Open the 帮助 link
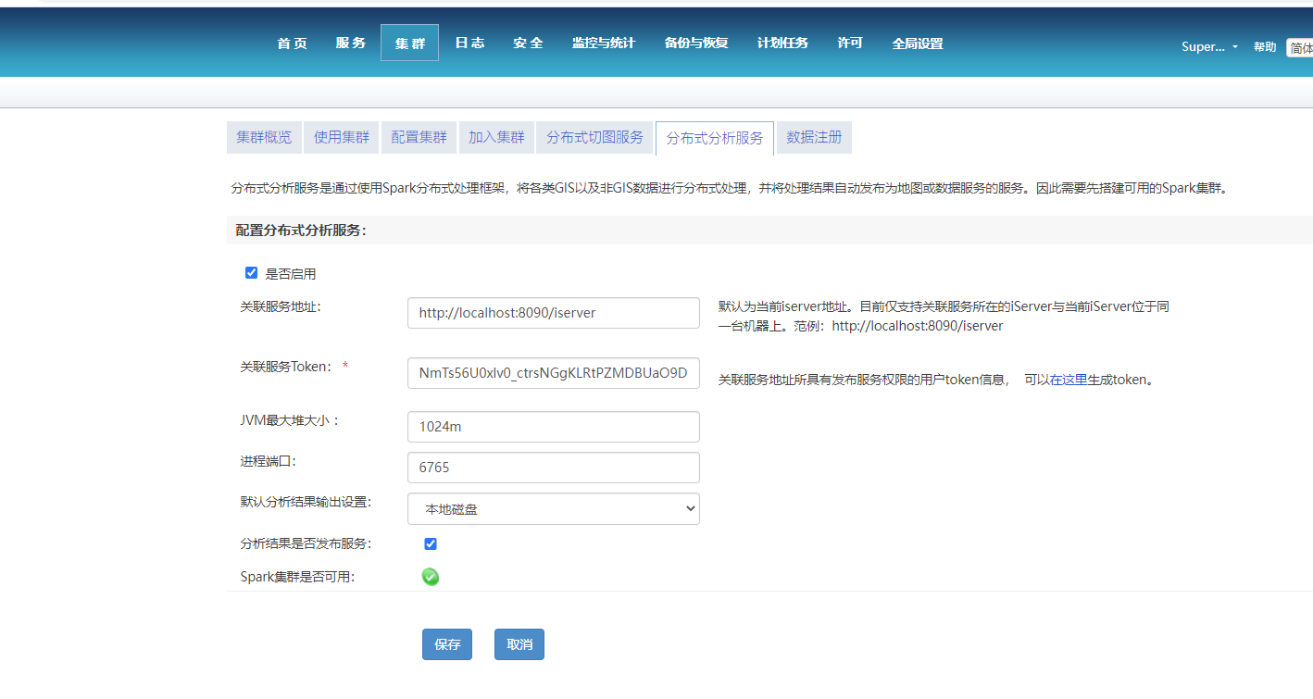The width and height of the screenshot is (1313, 699). pos(1265,47)
